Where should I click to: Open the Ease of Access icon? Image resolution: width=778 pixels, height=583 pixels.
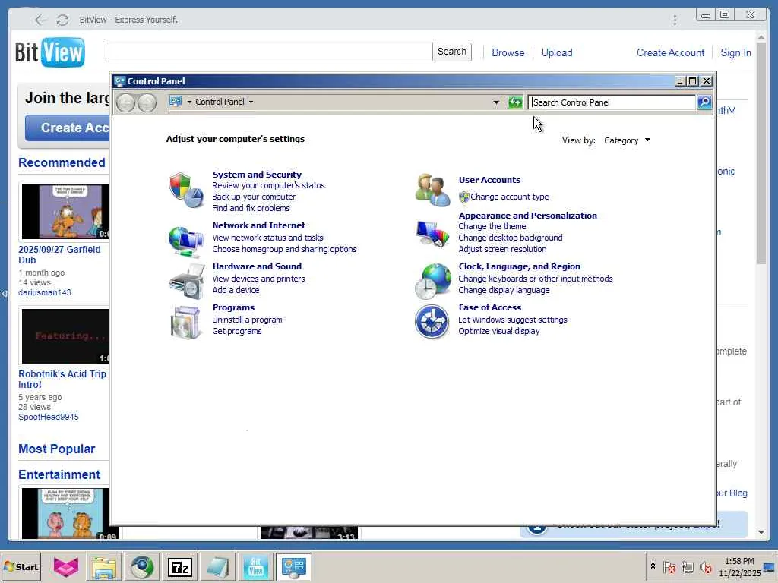[x=432, y=322]
